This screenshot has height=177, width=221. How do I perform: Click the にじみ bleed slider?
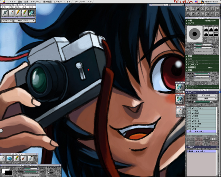click(x=202, y=76)
